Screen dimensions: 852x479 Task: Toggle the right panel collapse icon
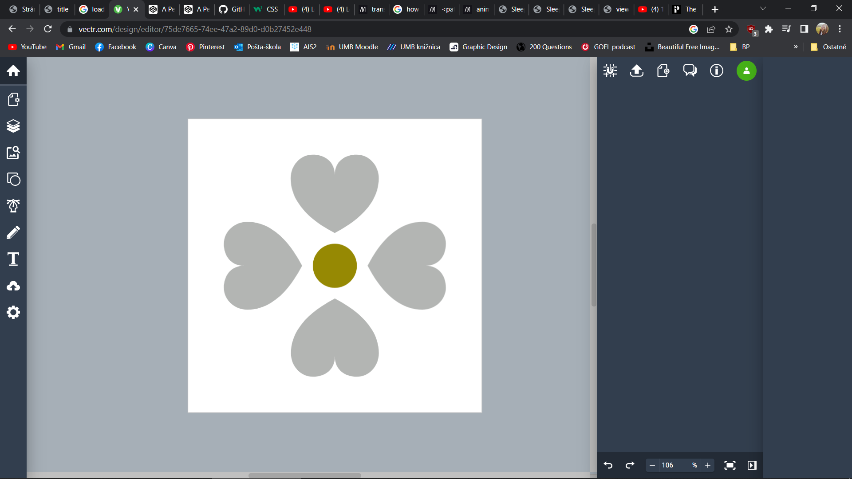(752, 465)
